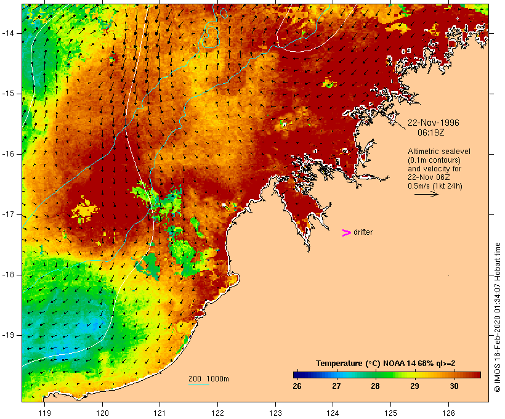
Task: Click the 'drifter' legend label
Action: click(363, 232)
